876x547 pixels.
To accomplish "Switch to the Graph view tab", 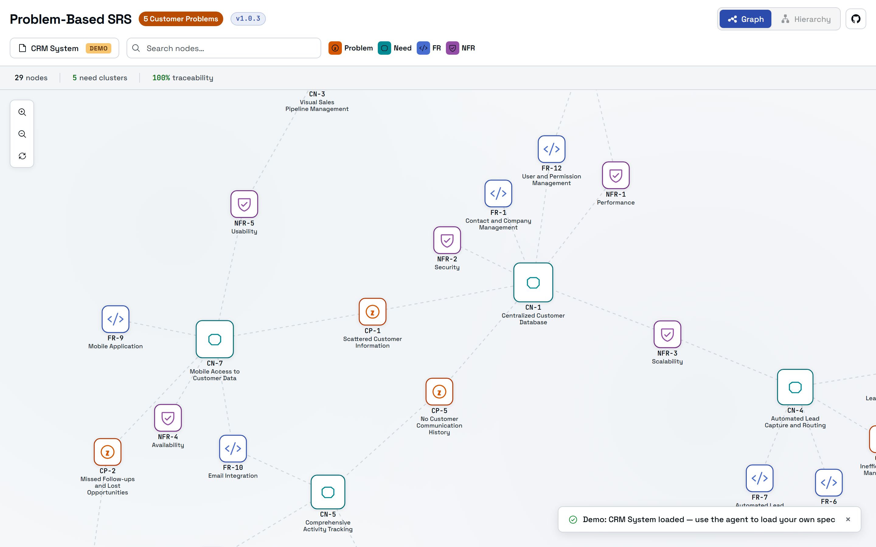I will 745,19.
